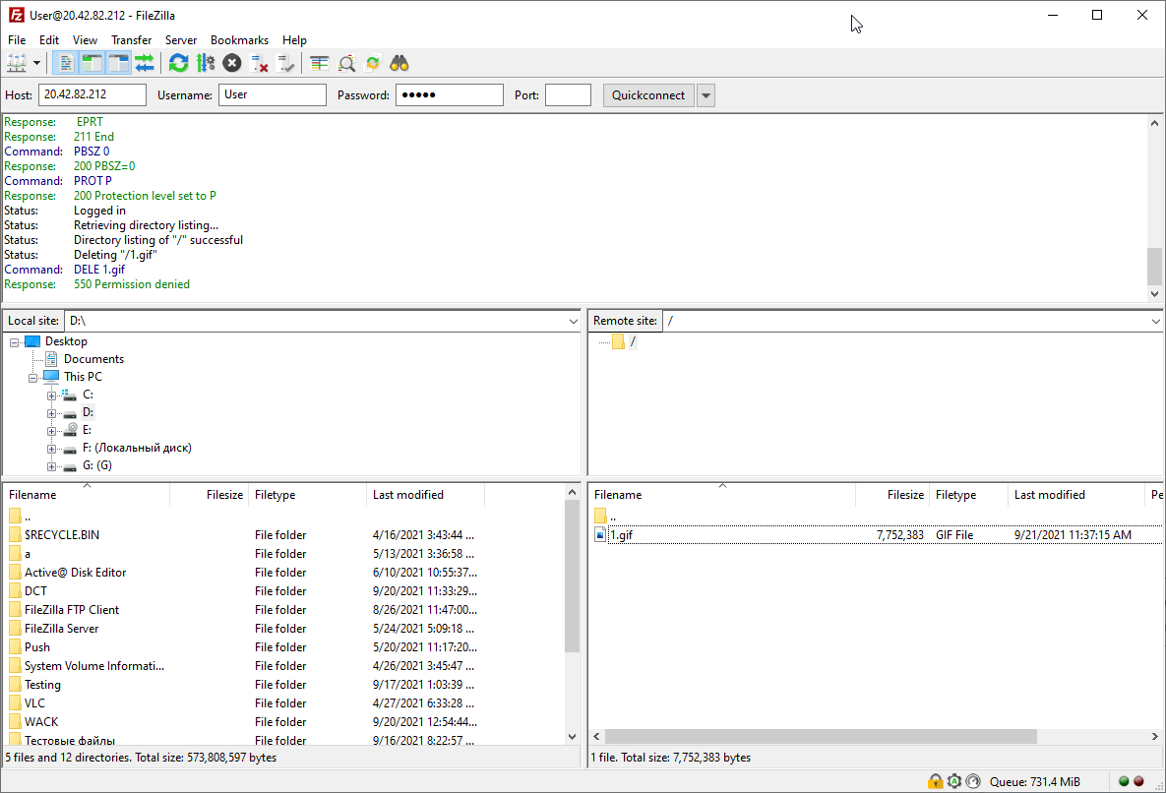
Task: Open the Transfer menu
Action: click(x=131, y=40)
